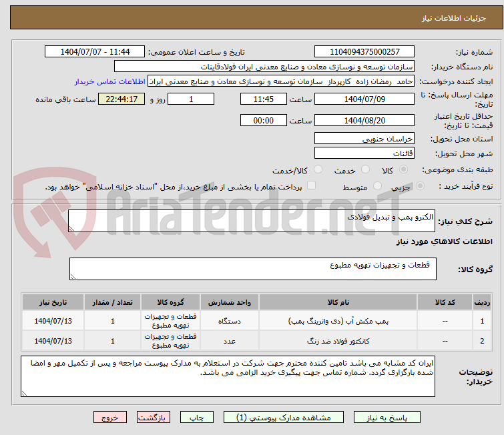Click the جزئیات اطلاعات نیاز header title
Viewport: 504px width, 435px height.
click(453, 18)
